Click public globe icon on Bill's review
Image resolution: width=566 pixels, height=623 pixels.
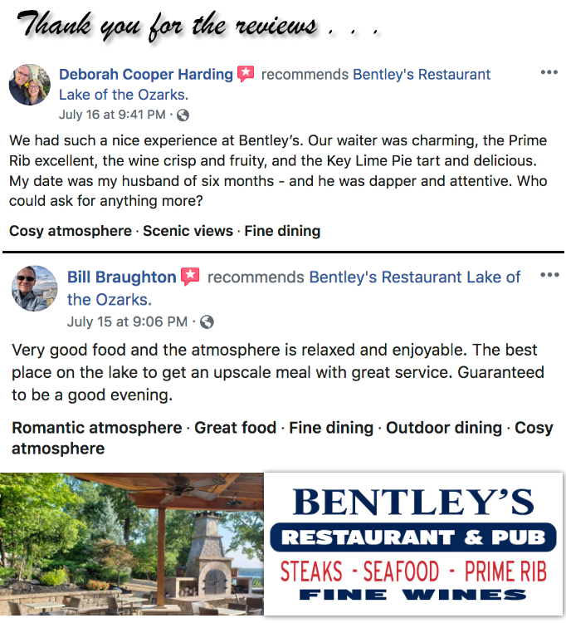click(x=207, y=321)
